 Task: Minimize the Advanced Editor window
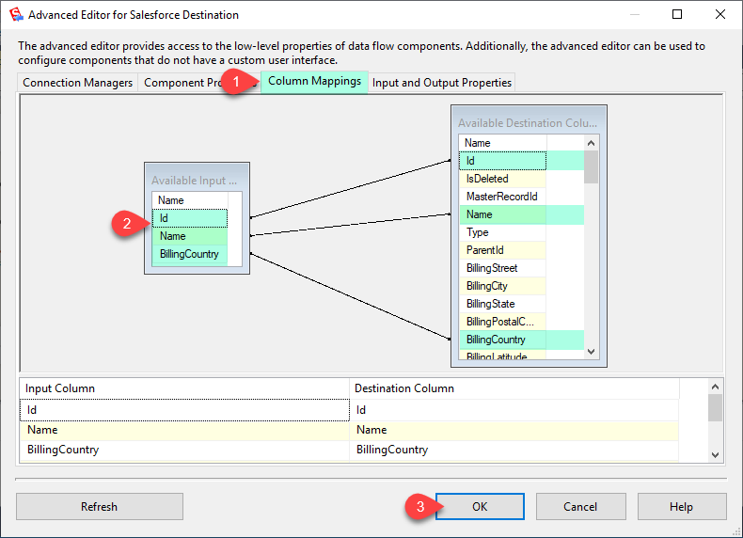(635, 14)
